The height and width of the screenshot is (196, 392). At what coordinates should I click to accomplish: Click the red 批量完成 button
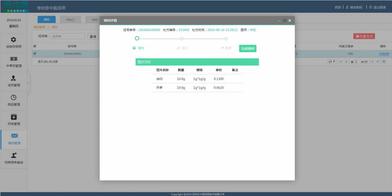(364, 36)
